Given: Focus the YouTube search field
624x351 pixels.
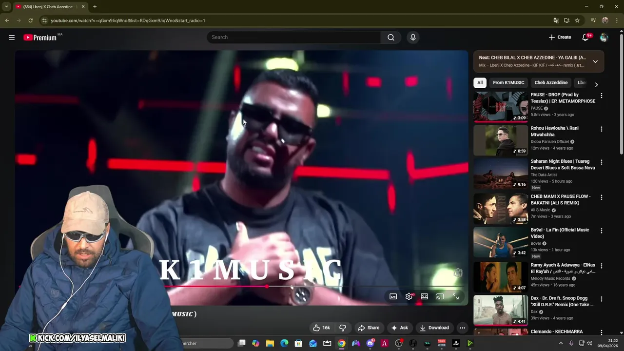Looking at the screenshot, I should 294,37.
